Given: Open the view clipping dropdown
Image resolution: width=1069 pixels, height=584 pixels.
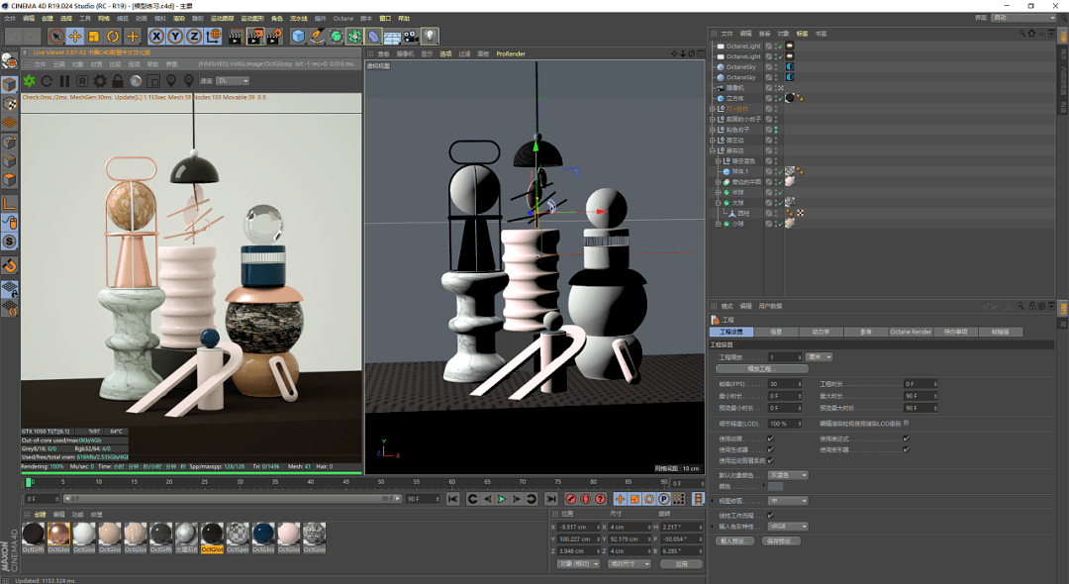Looking at the screenshot, I should pos(788,501).
